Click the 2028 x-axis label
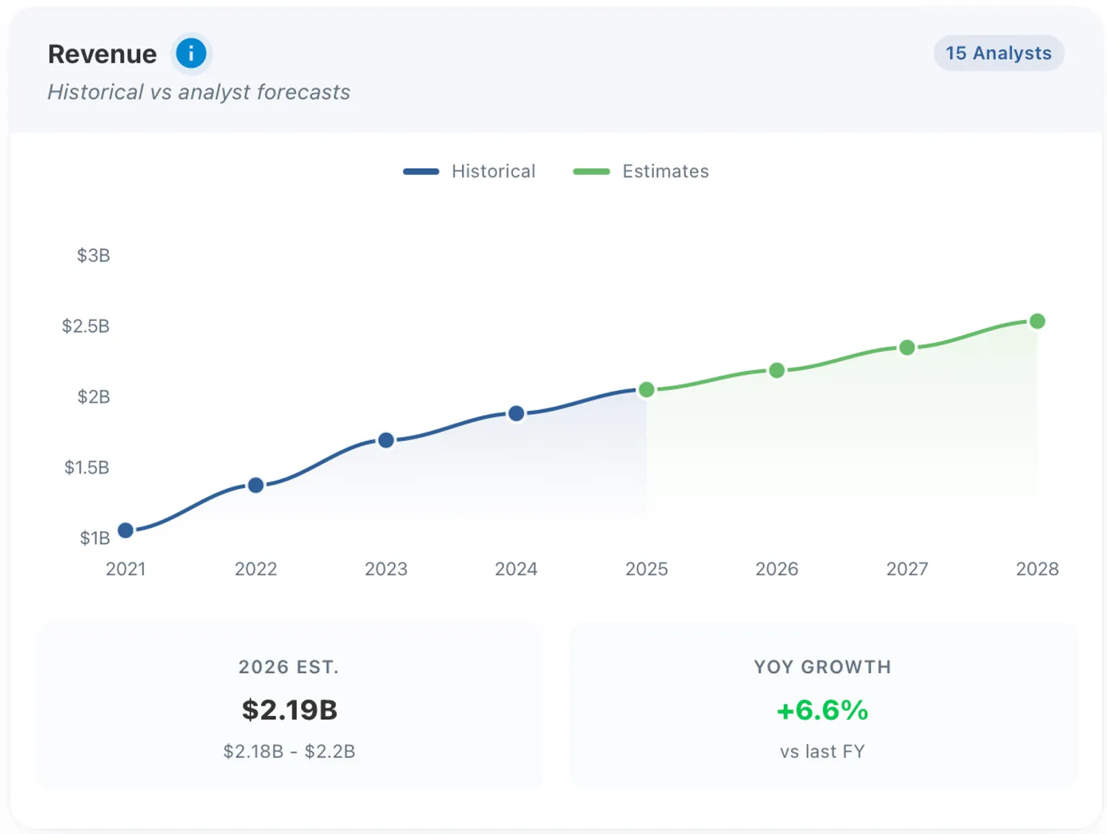1107x834 pixels. pos(1037,569)
